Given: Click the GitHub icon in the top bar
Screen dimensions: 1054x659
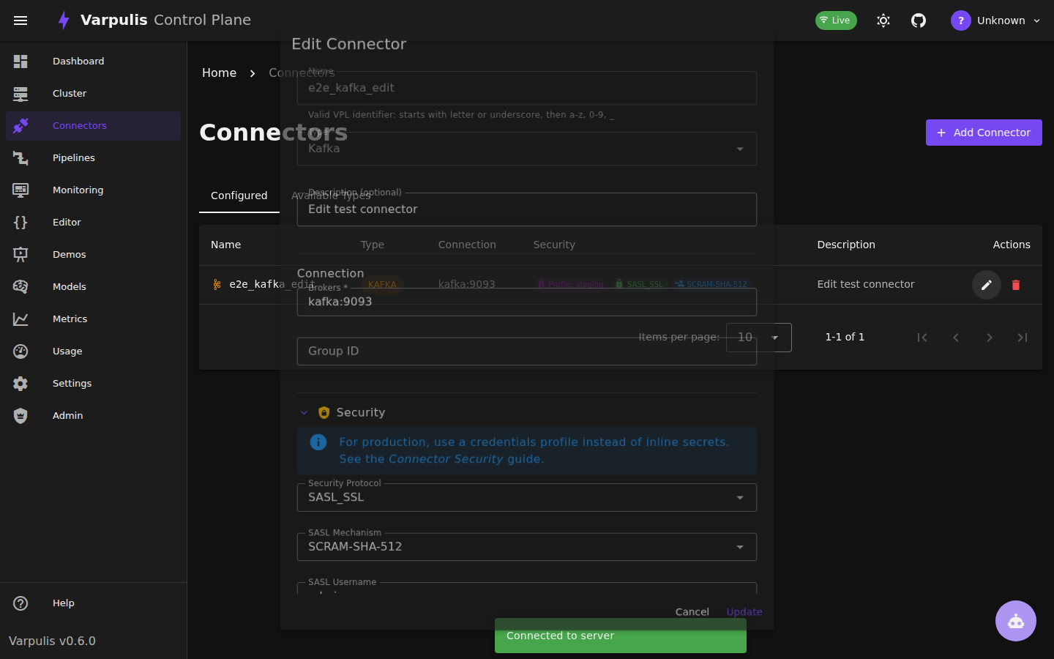Looking at the screenshot, I should point(918,20).
